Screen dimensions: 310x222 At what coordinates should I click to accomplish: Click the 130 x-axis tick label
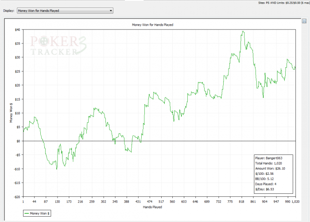click(x=57, y=202)
